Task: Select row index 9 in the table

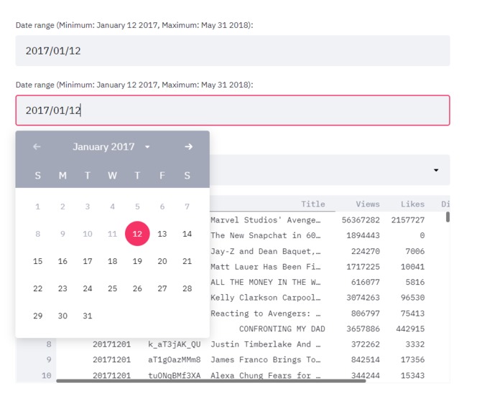Action: point(49,360)
